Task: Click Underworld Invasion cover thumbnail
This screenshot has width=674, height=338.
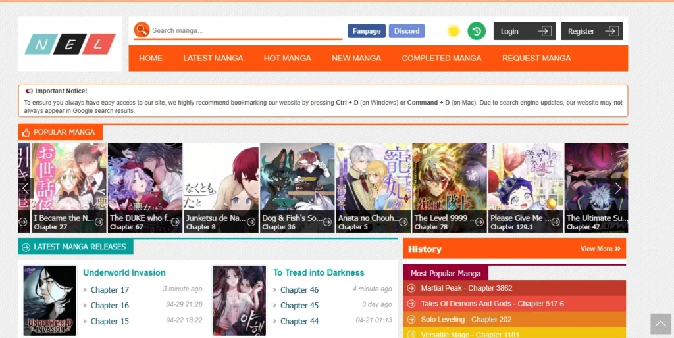Action: 49,301
